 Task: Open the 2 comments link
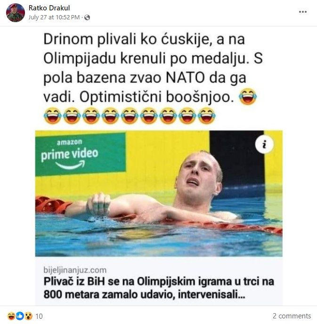292,316
